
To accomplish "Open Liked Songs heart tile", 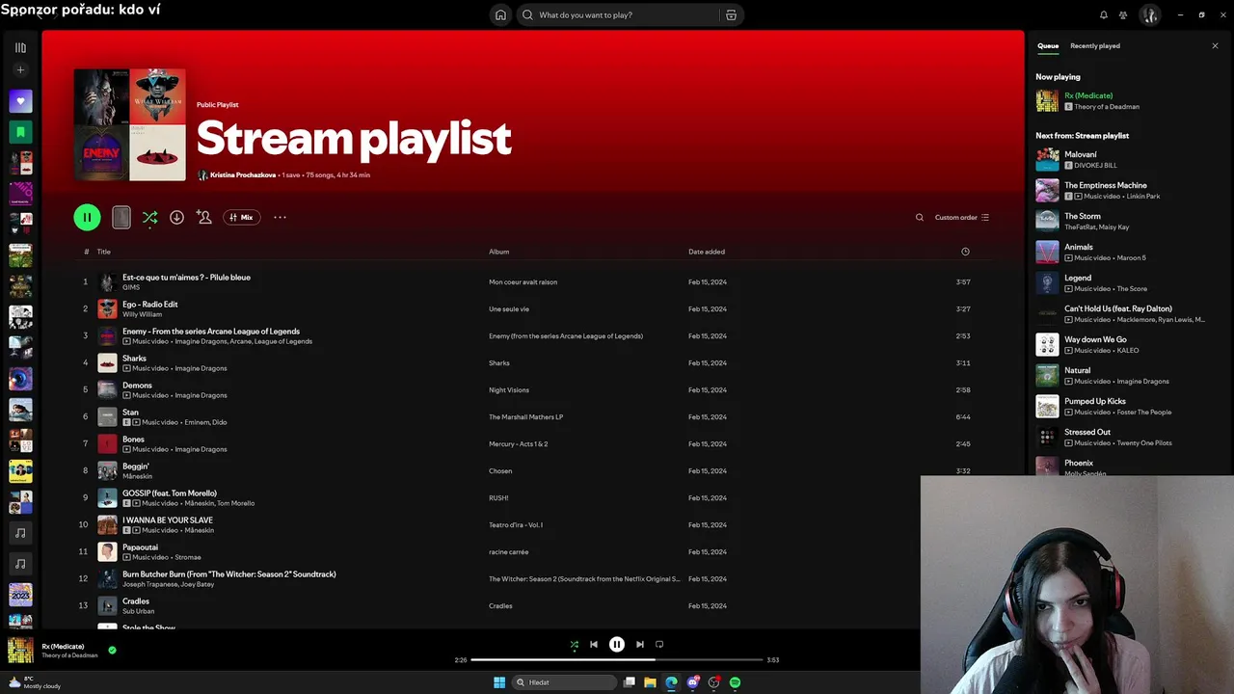I will [x=20, y=100].
